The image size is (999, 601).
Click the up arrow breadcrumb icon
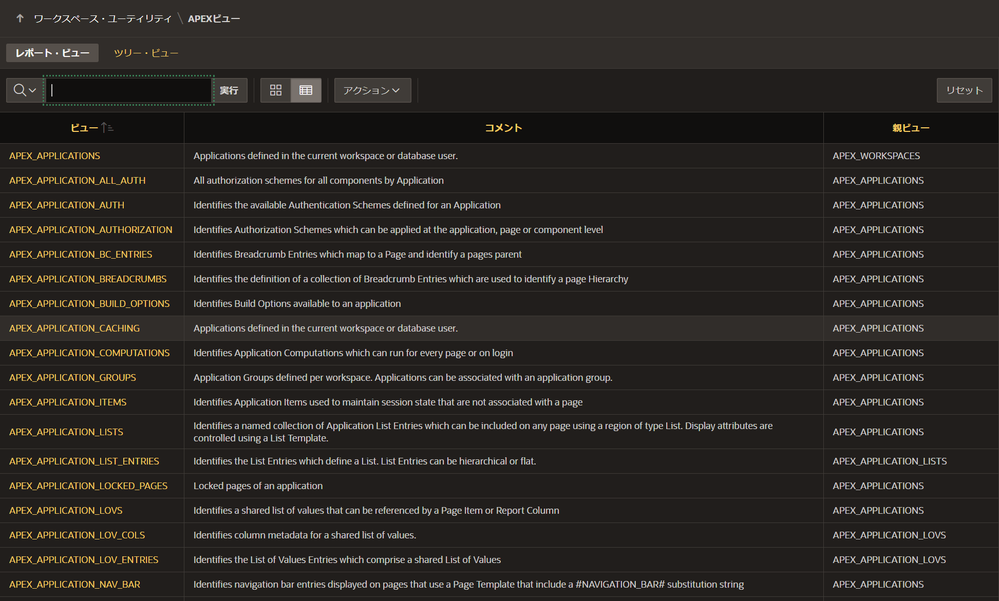click(20, 18)
